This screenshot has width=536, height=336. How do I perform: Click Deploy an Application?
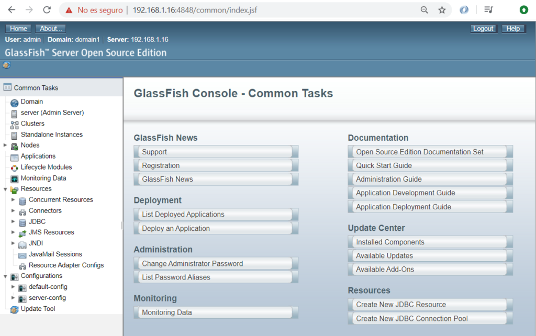coord(216,228)
